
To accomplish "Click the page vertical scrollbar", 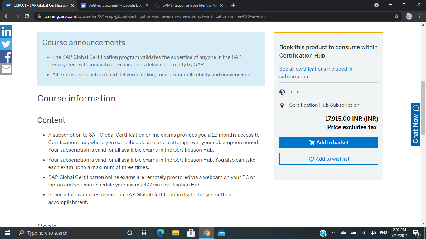I will (423, 108).
